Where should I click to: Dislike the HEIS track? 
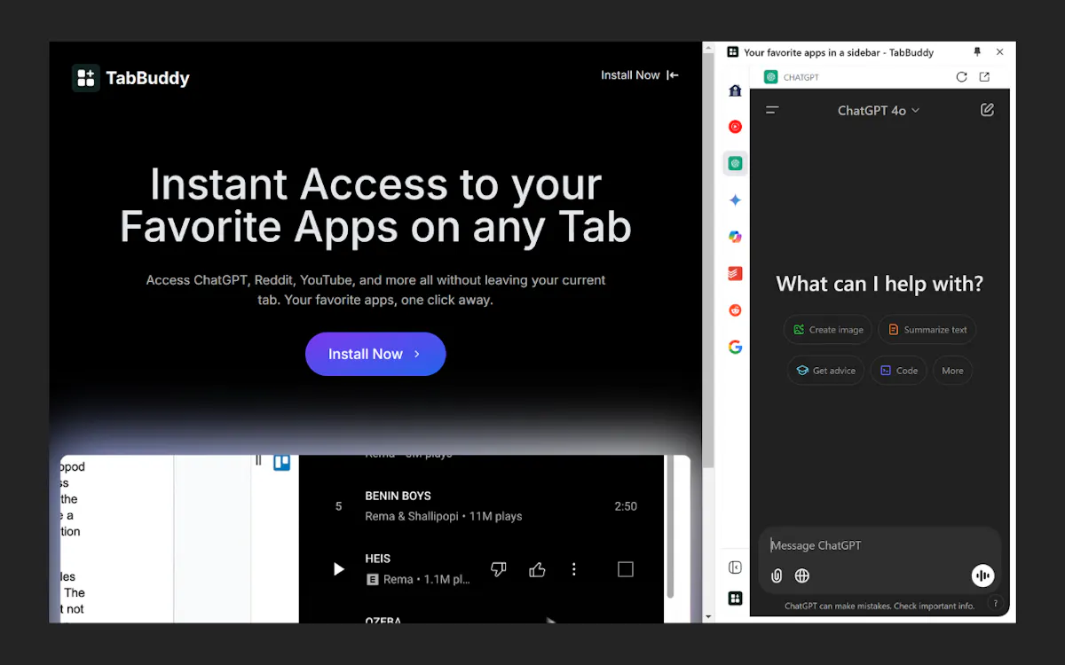[x=499, y=569]
